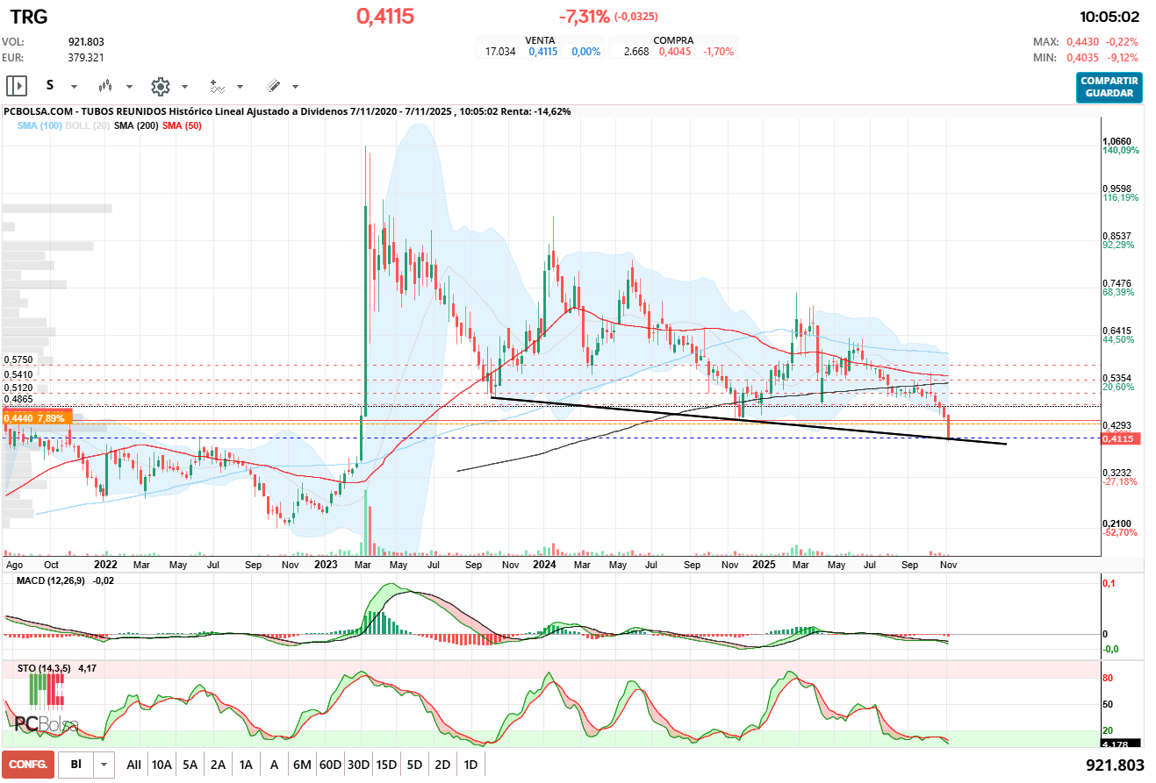Open chart settings gear icon
The height and width of the screenshot is (783, 1156).
tap(160, 86)
